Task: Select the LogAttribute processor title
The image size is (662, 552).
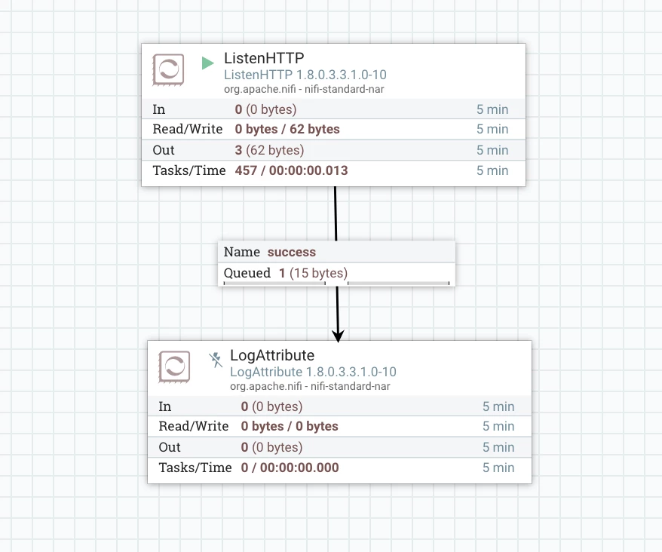Action: 272,355
